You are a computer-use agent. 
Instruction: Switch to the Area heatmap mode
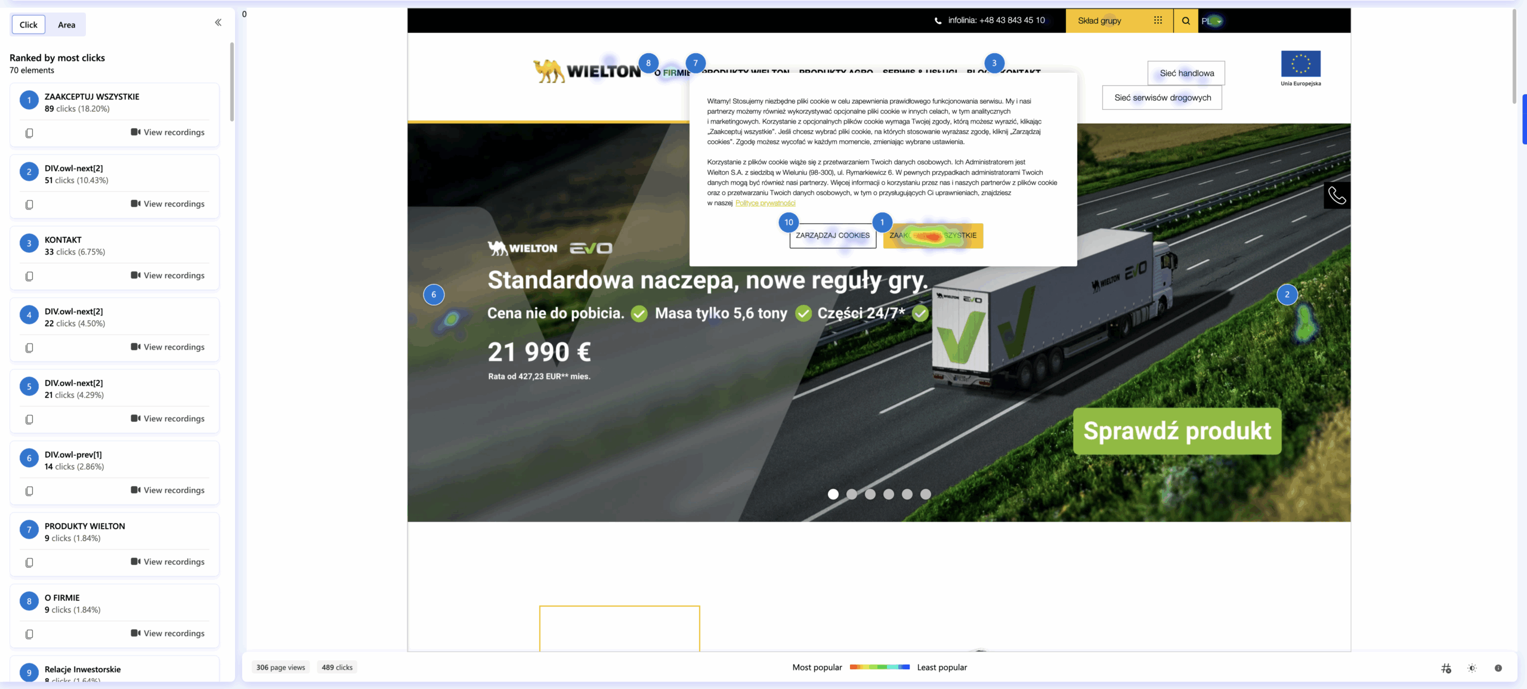(x=66, y=24)
